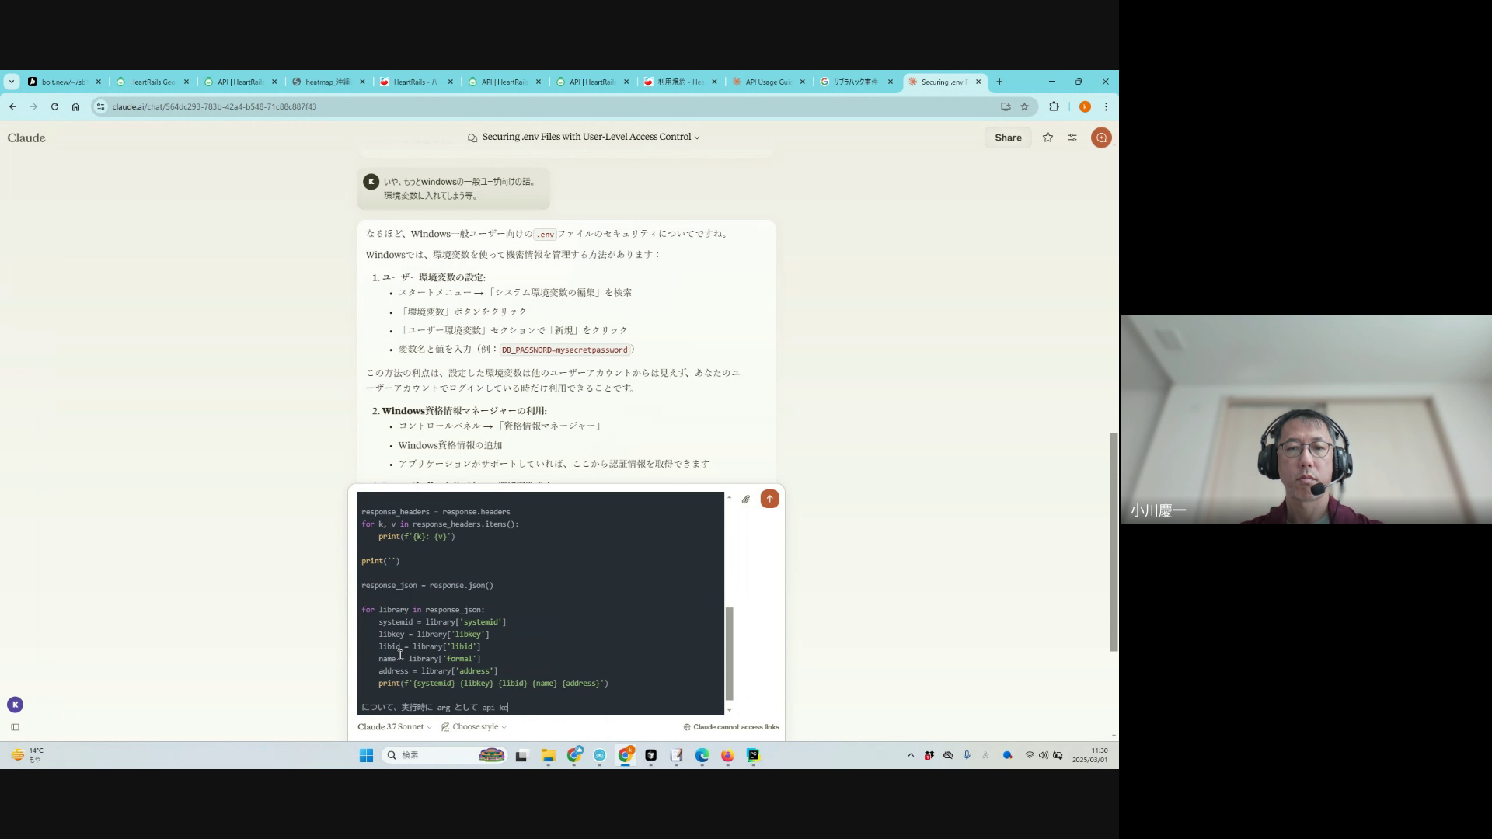Click the Claude logo link

26,138
